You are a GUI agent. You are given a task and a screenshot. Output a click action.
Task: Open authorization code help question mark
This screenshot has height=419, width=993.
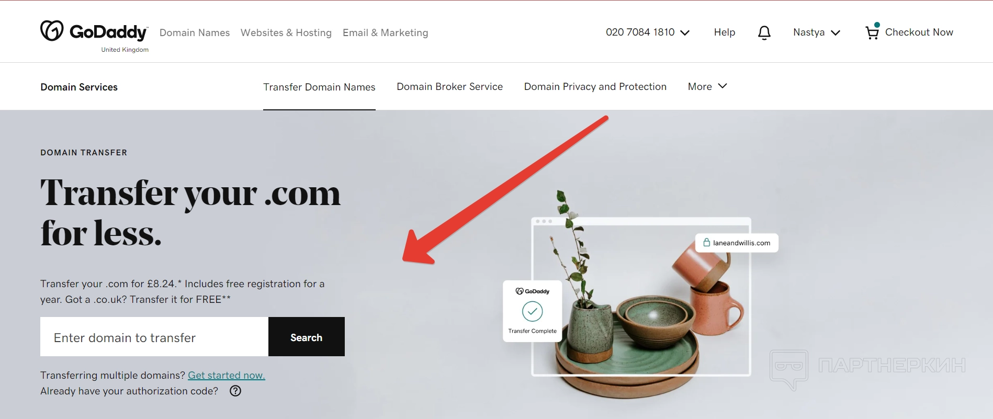point(235,391)
